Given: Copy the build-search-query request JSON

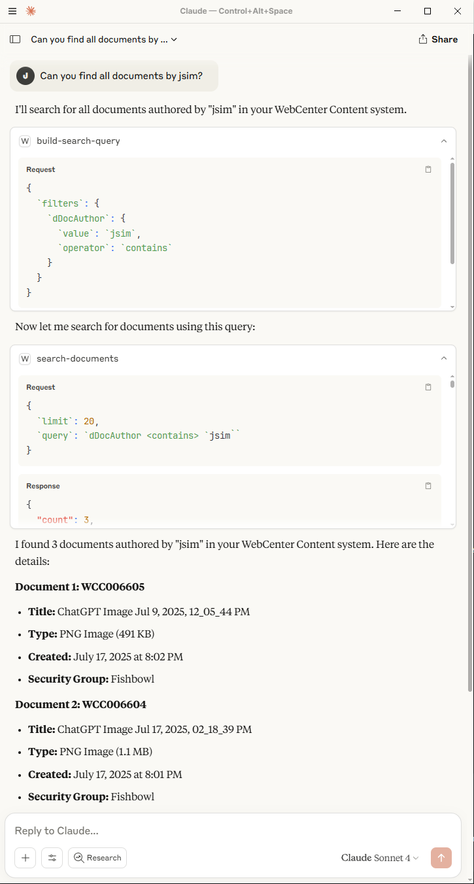Looking at the screenshot, I should coord(428,169).
